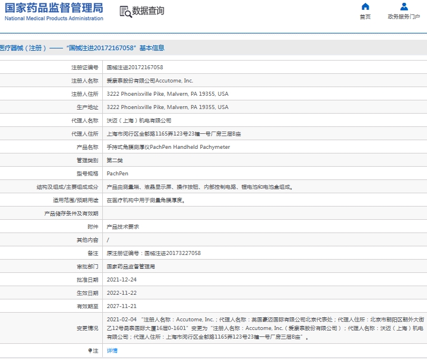The width and height of the screenshot is (427, 360).
Task: Click the 数据查询 heading text
Action: pos(148,11)
